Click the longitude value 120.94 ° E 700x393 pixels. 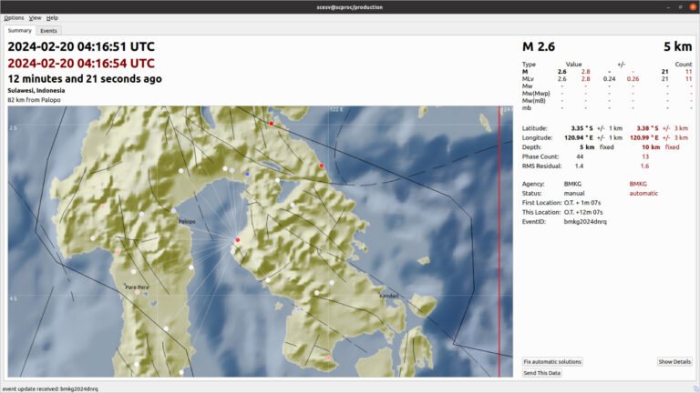point(579,137)
